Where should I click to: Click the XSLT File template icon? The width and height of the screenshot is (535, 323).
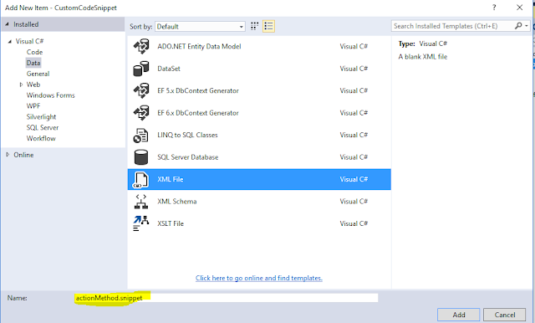pos(141,223)
